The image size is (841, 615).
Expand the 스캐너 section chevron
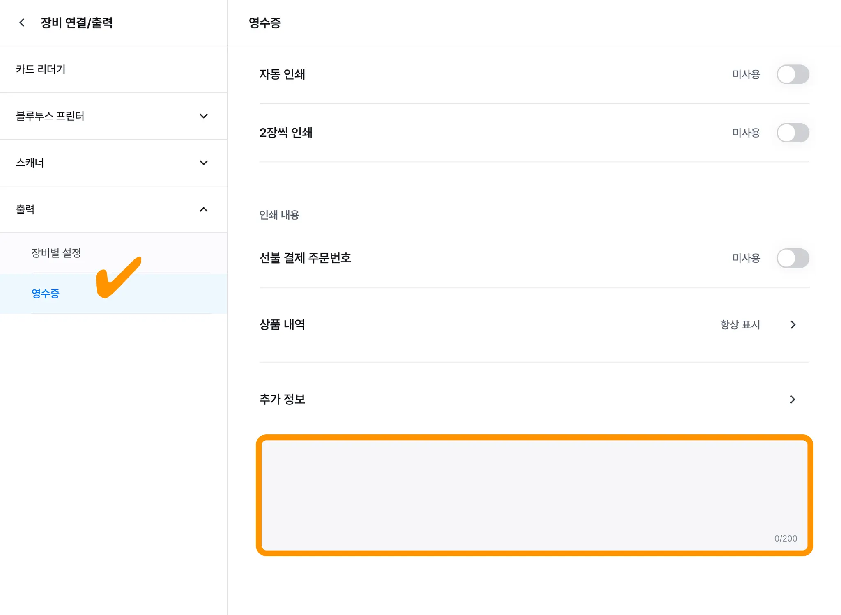pos(203,163)
